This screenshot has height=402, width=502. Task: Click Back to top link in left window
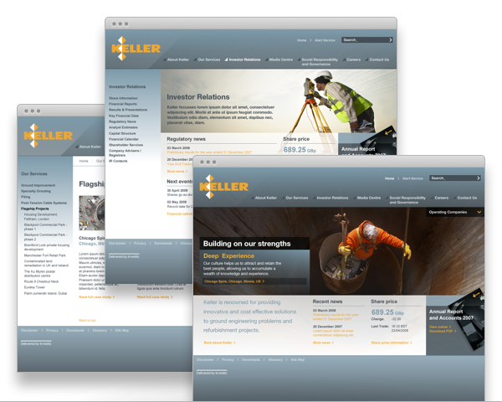pyautogui.click(x=87, y=320)
